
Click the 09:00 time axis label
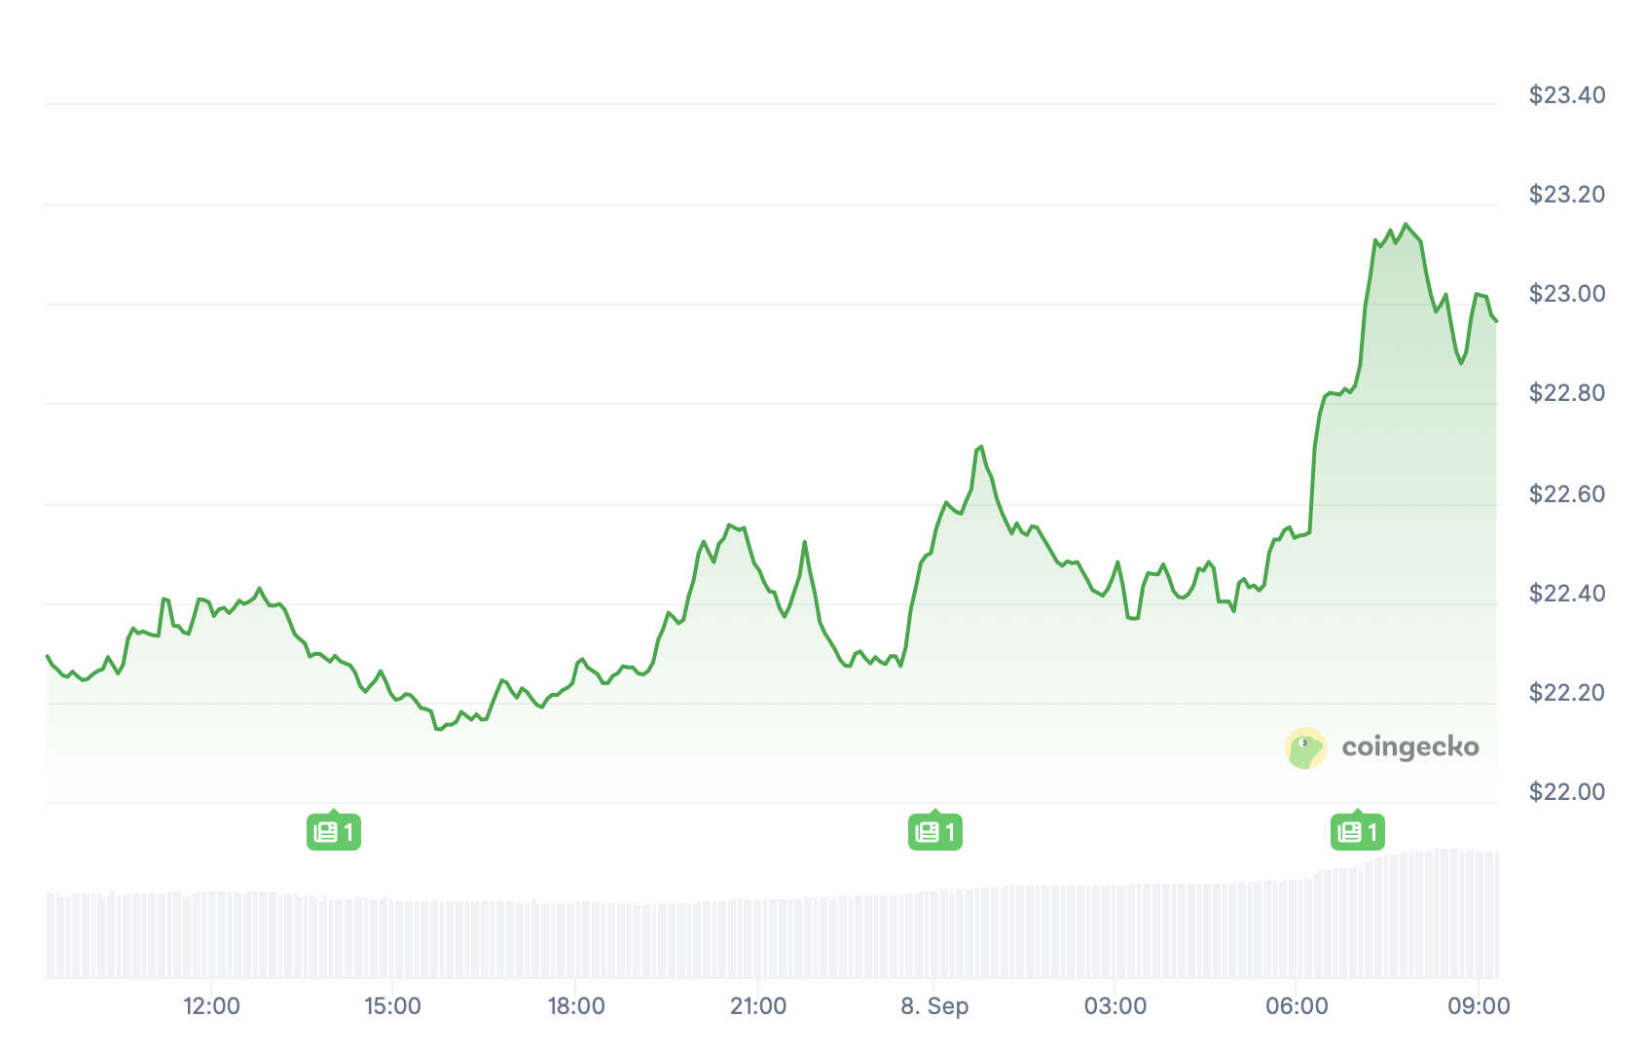point(1479,1006)
